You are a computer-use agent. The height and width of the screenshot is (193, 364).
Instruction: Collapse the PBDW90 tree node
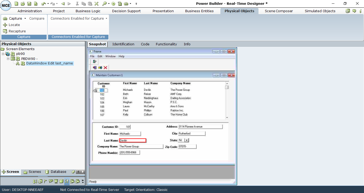[x=8, y=59]
